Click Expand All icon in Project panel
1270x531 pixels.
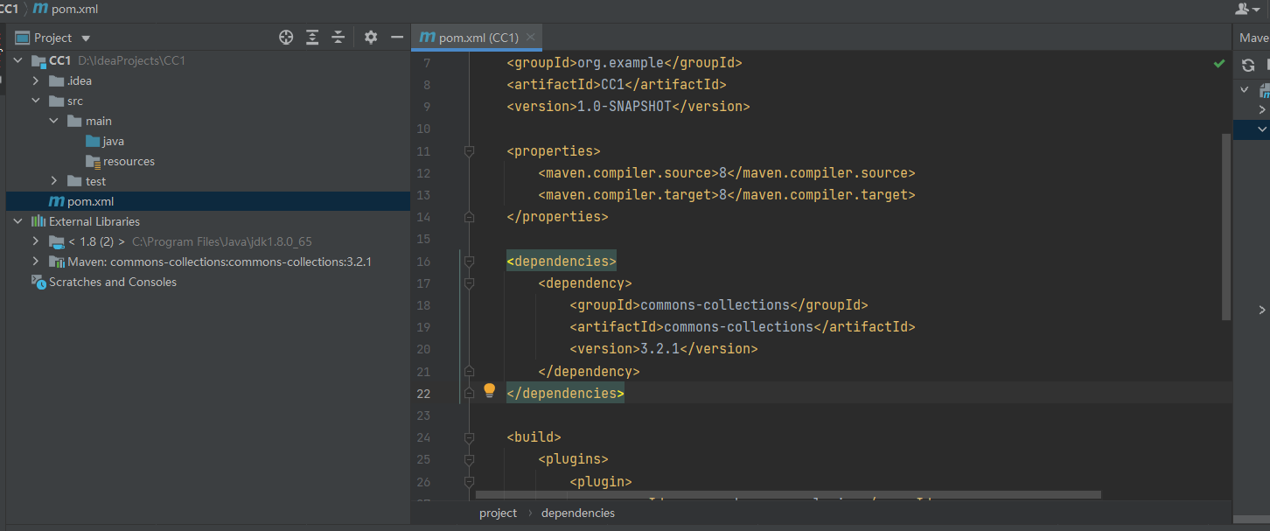312,38
